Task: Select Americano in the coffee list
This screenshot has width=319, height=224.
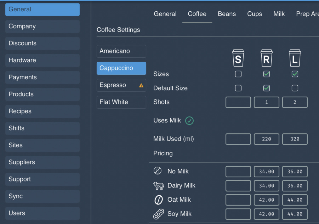Action: (x=121, y=51)
